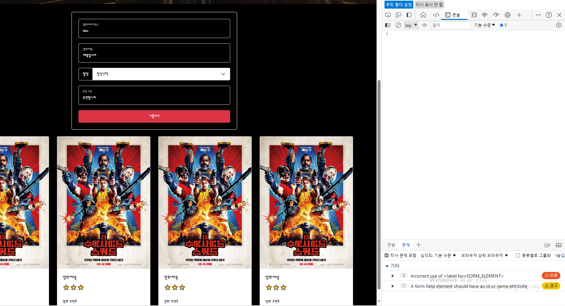Click the console prompt chevron
Viewport: 565px width, 306px height.
click(x=387, y=34)
